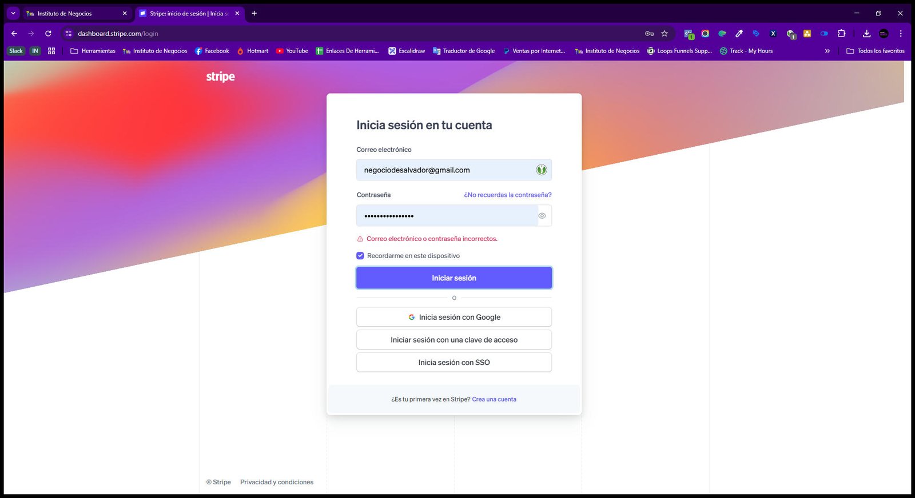Open the Hotmart bookmark
Screen dimensions: 915x498
[252, 51]
